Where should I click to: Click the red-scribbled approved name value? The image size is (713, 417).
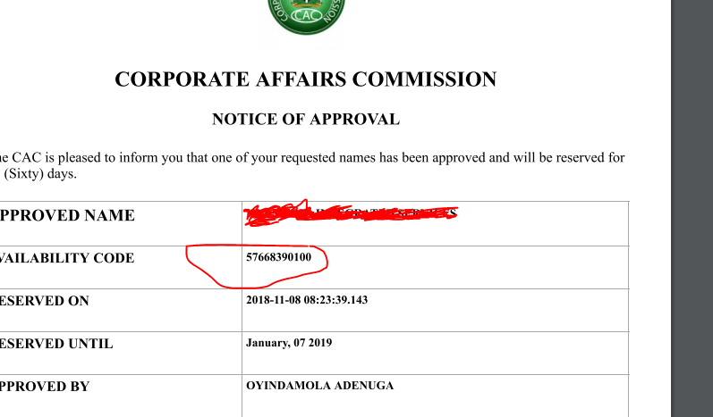point(351,213)
